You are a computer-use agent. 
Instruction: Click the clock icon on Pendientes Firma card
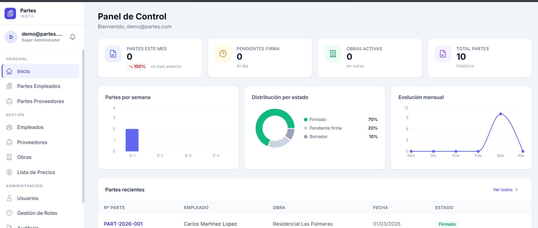(223, 53)
